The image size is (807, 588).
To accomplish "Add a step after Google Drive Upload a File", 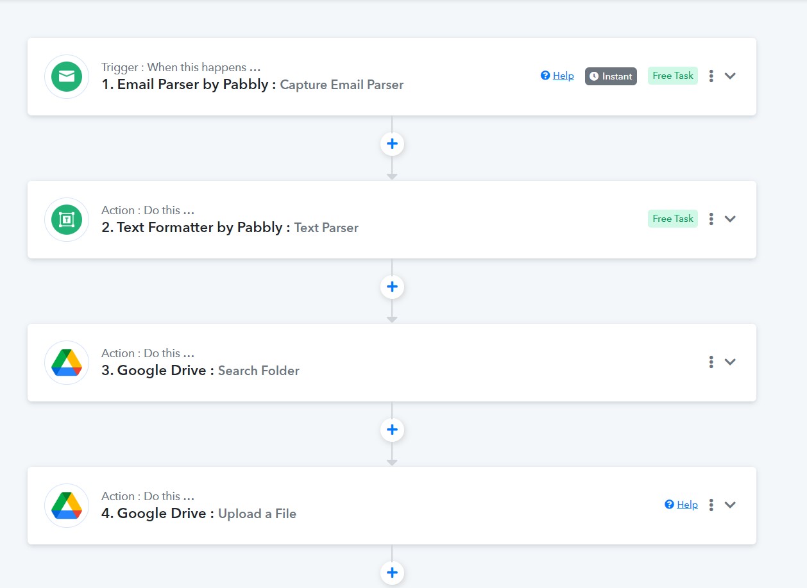I will click(x=392, y=573).
